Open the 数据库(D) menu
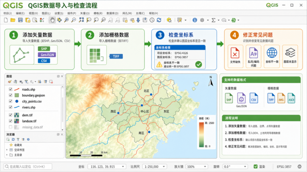 (112, 13)
